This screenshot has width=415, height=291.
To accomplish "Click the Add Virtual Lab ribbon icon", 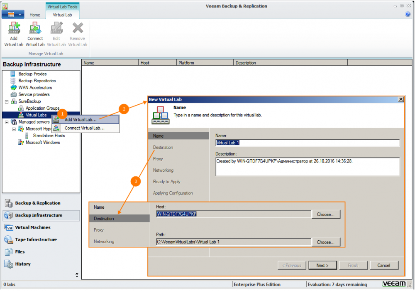I will (x=14, y=28).
